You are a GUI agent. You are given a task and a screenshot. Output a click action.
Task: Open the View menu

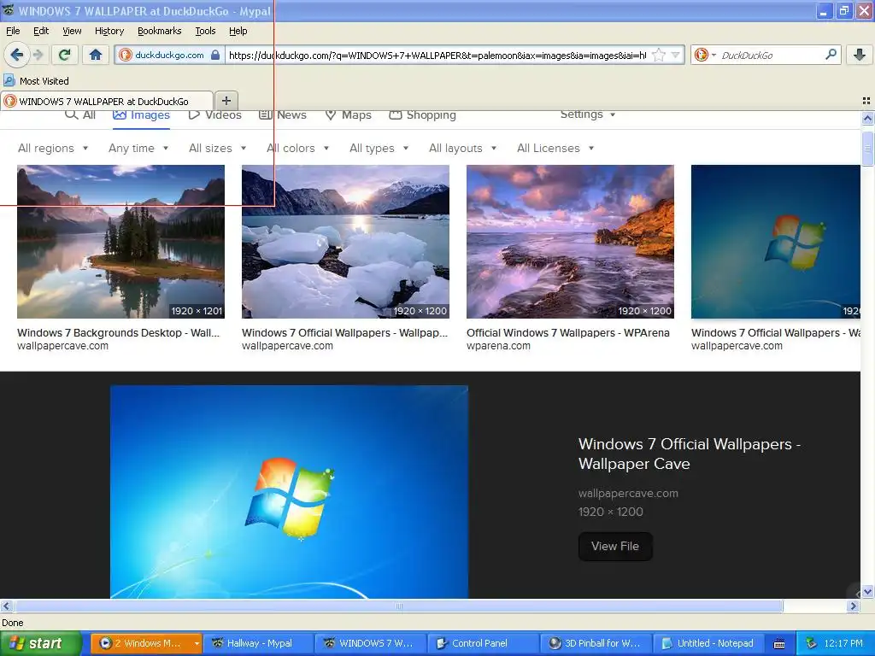pos(72,31)
